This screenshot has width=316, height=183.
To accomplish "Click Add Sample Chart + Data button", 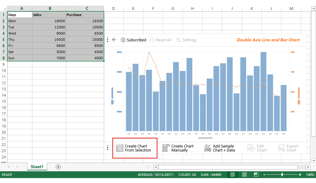I will (220, 148).
